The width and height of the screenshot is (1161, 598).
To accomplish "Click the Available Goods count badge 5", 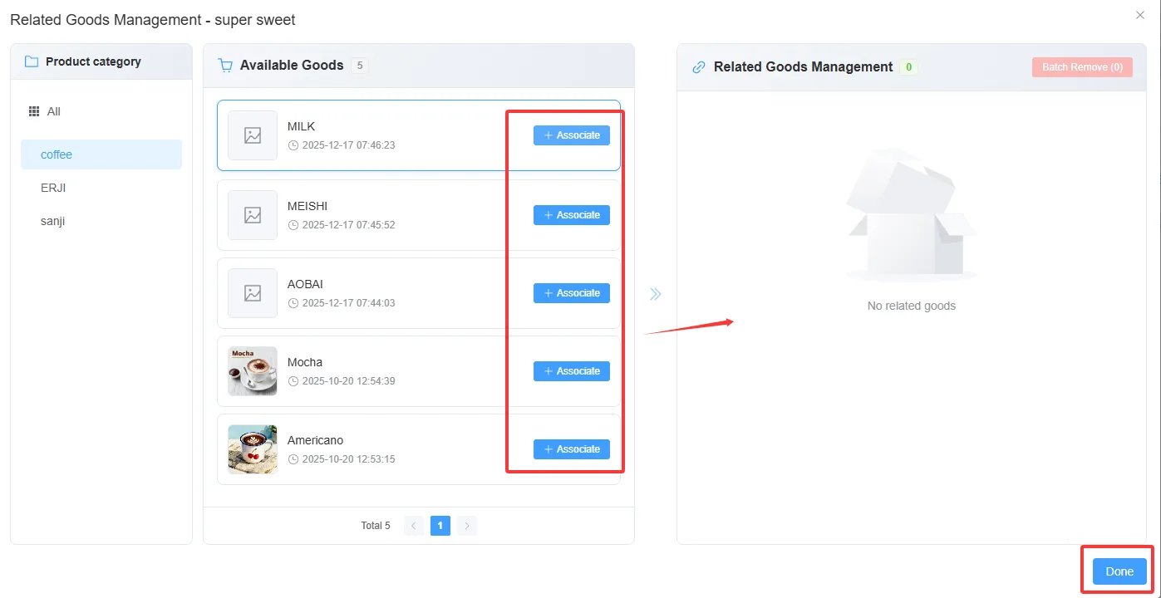I will [x=360, y=66].
